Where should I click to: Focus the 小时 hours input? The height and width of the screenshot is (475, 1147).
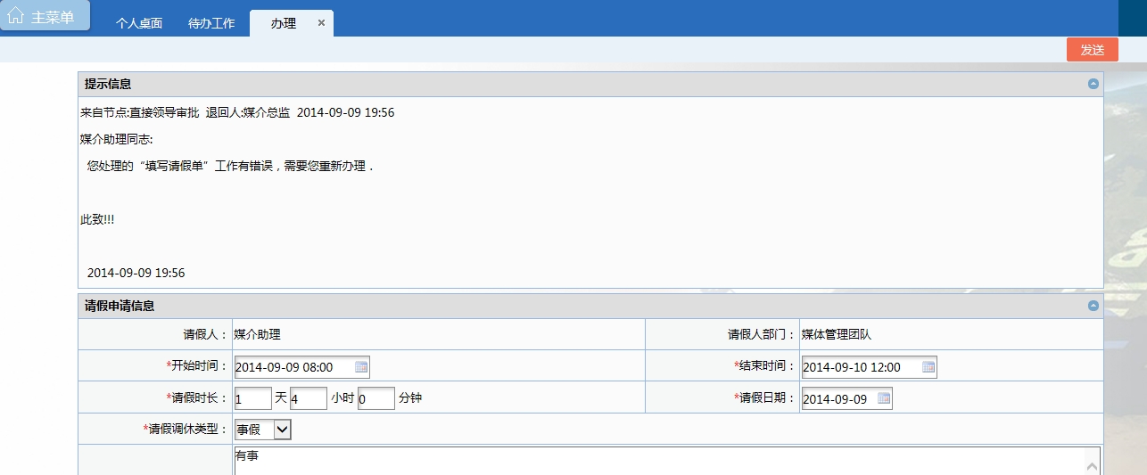coord(308,398)
